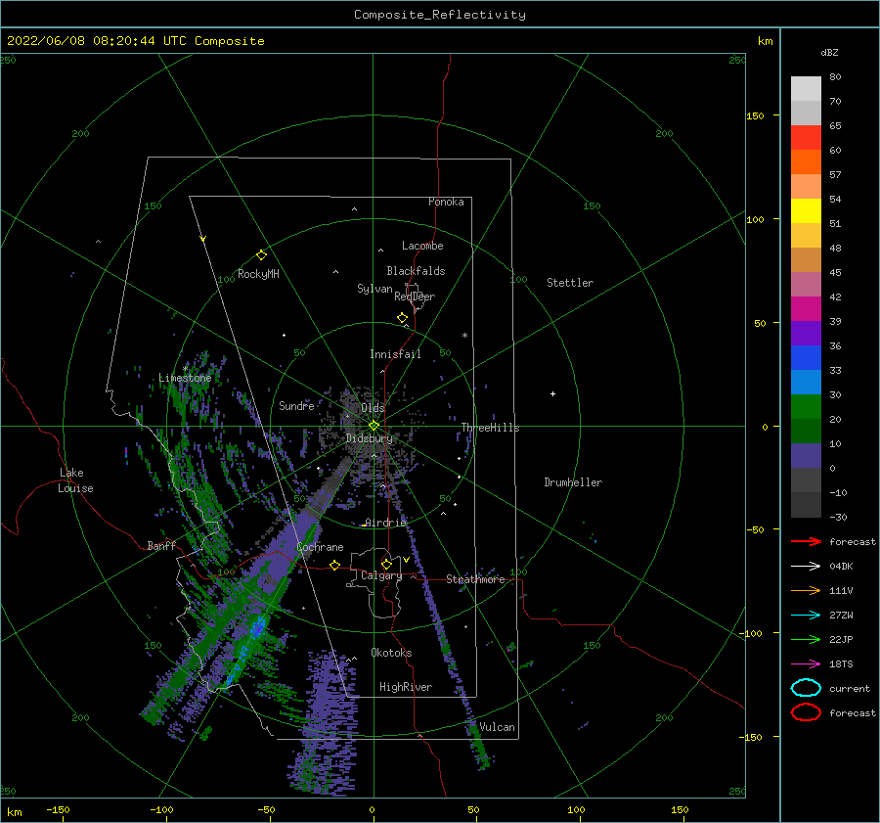Click the dBZ legend heading
This screenshot has height=823, width=880.
point(829,53)
